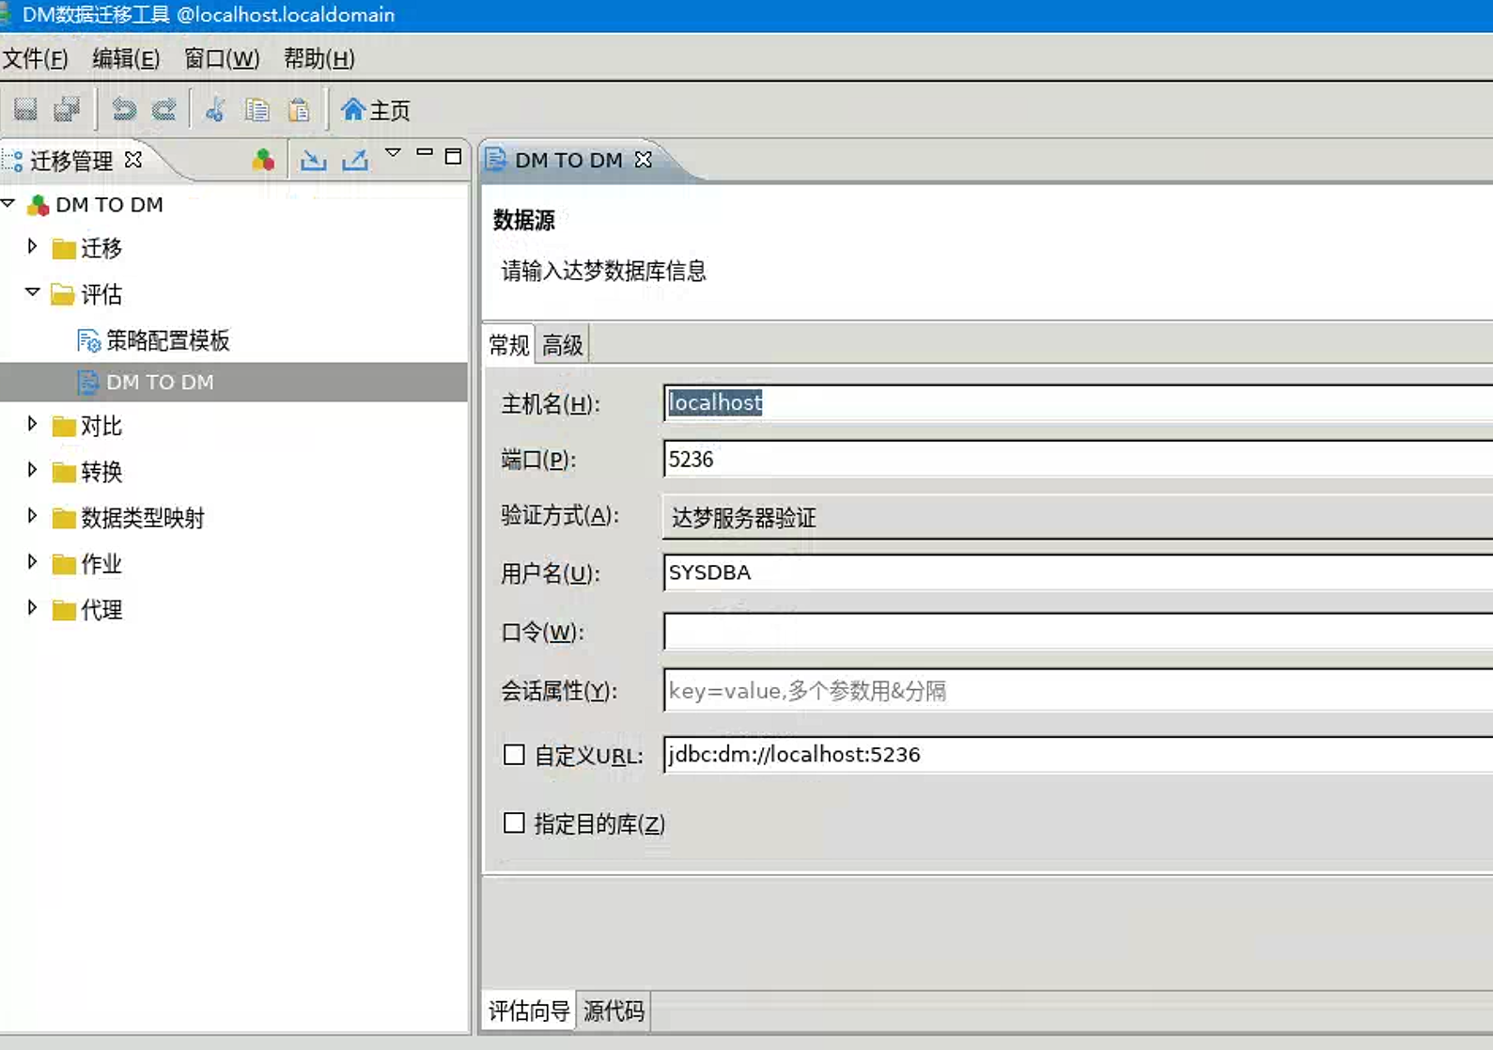Click the Paste clipboard icon

(x=299, y=110)
